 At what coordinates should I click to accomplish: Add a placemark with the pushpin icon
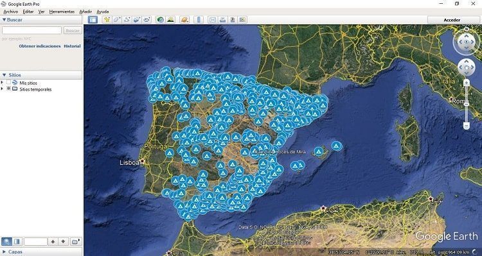[x=107, y=20]
